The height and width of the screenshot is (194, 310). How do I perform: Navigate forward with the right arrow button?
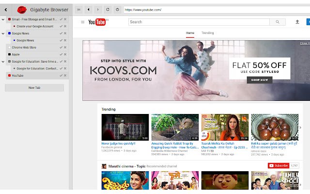pos(98,10)
